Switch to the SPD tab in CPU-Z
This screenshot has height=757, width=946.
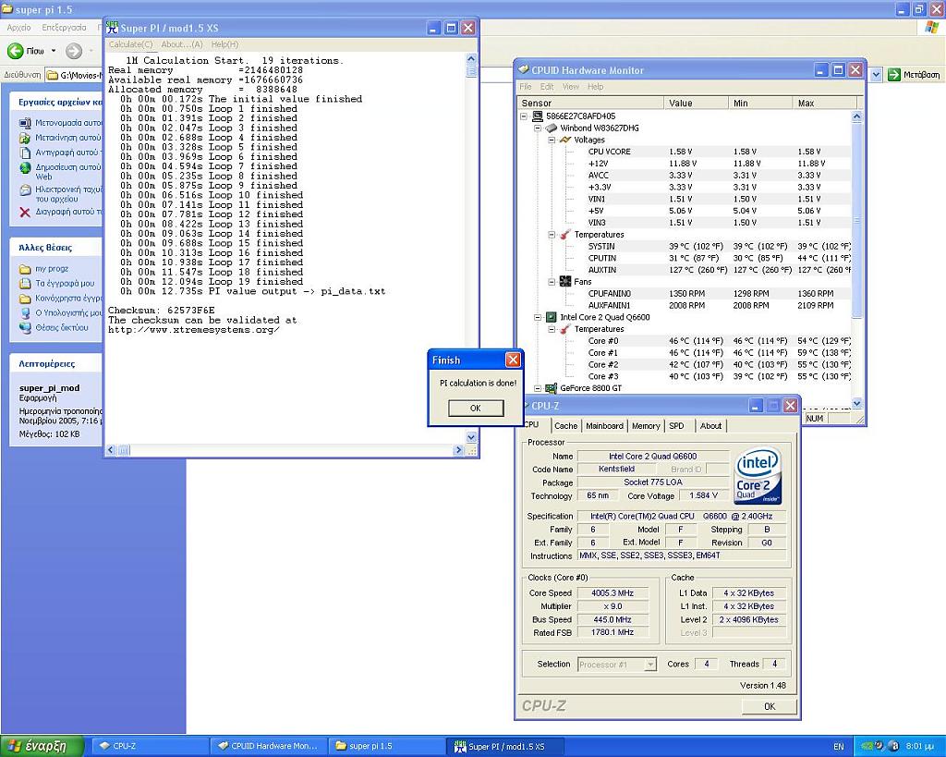tap(677, 425)
